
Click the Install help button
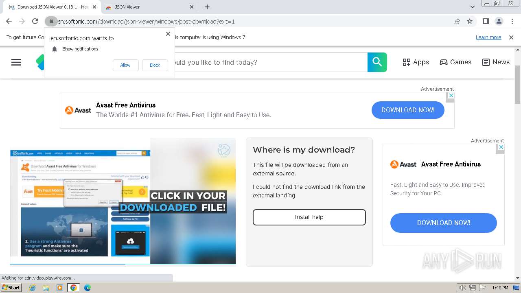coord(309,217)
